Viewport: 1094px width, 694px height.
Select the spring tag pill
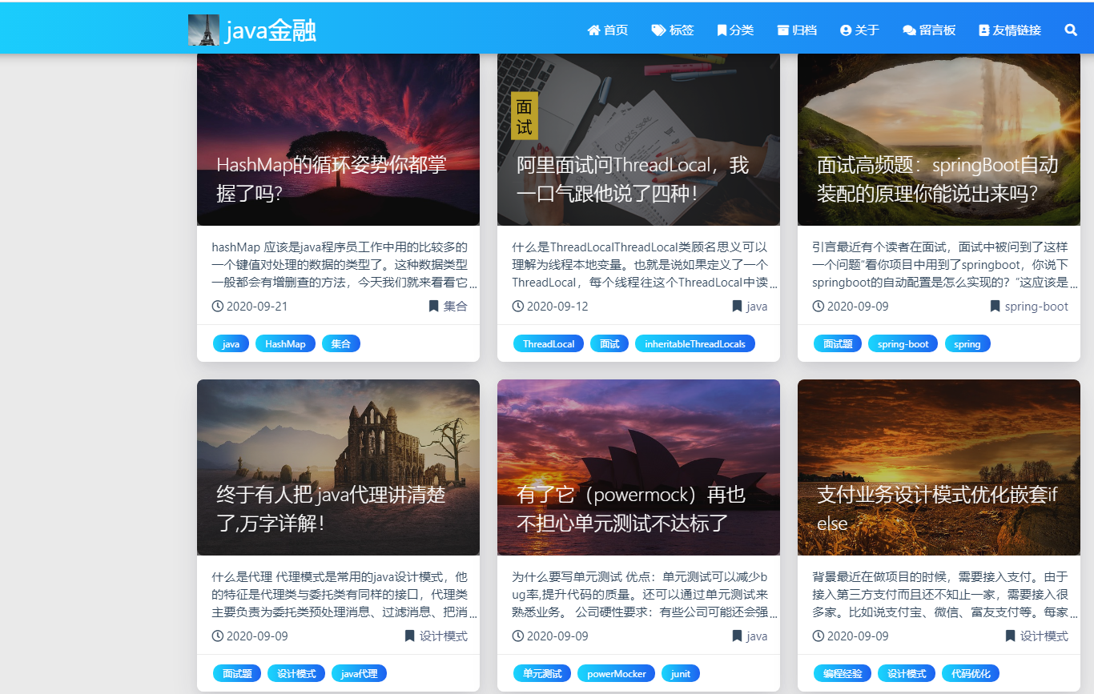click(967, 343)
